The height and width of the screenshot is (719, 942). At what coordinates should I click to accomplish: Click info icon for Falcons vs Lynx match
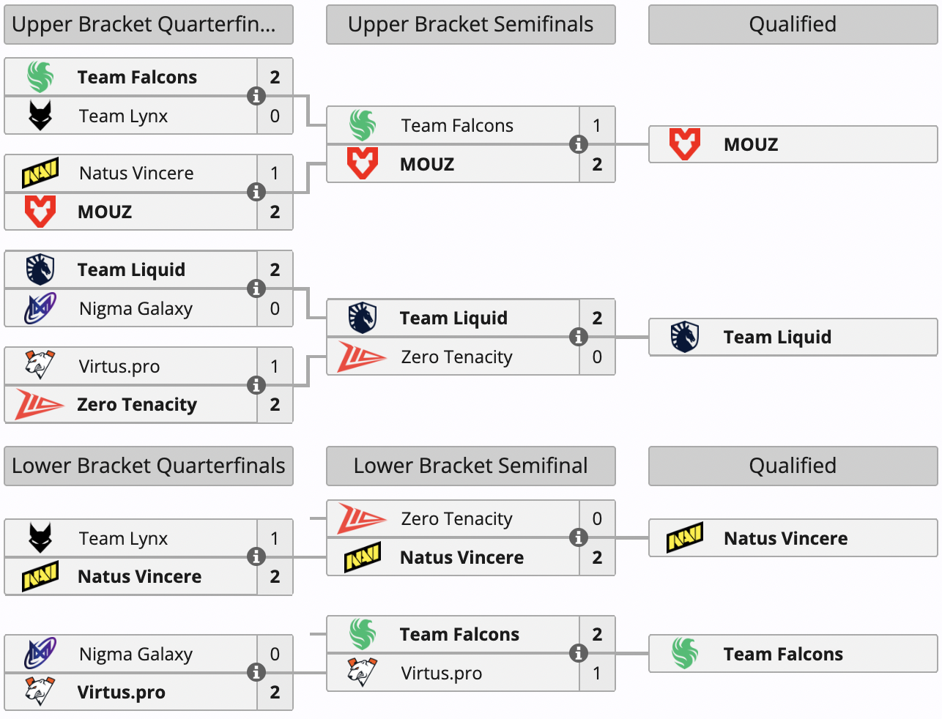(256, 96)
